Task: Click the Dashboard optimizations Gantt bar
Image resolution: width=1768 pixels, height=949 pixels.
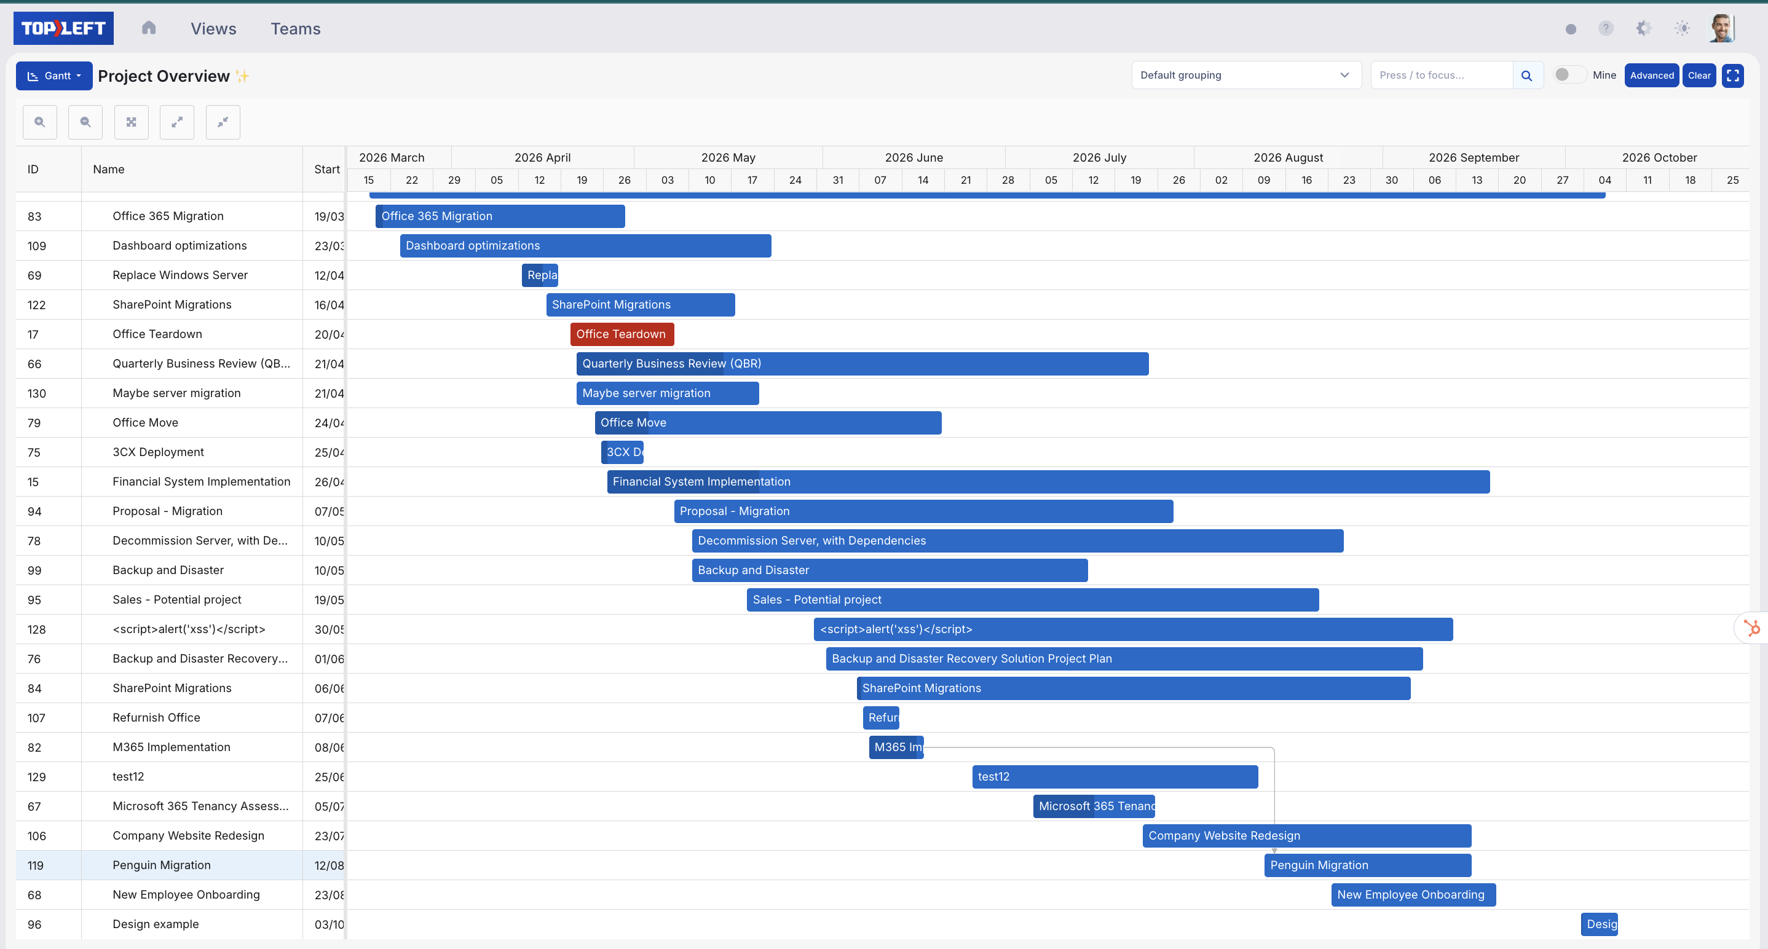Action: pyautogui.click(x=585, y=246)
